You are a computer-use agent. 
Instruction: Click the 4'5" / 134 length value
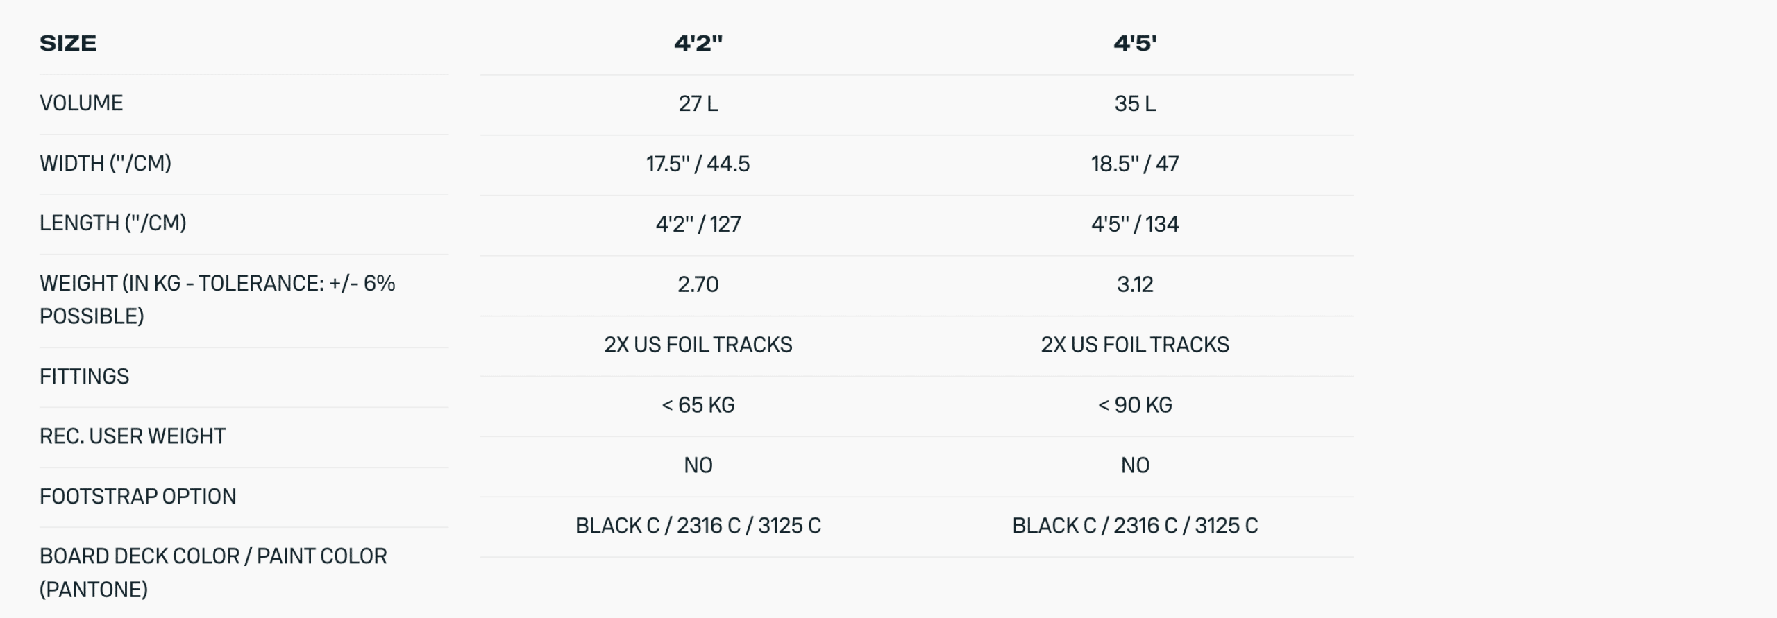(x=1135, y=225)
